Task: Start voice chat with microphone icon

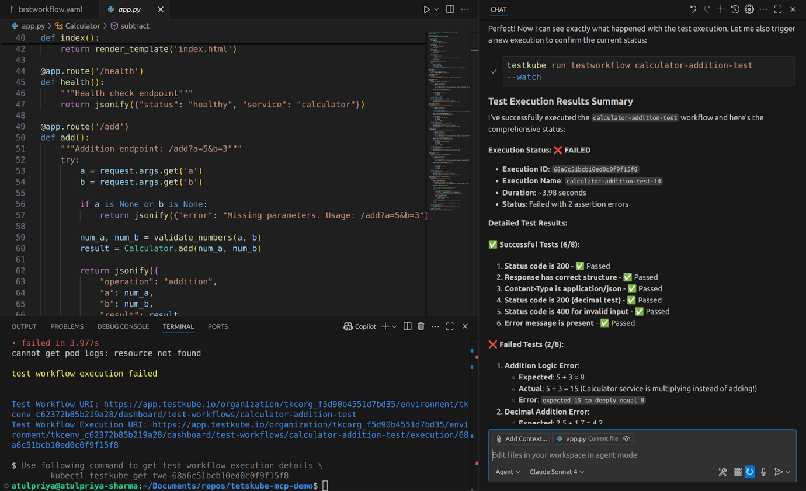Action: click(763, 472)
